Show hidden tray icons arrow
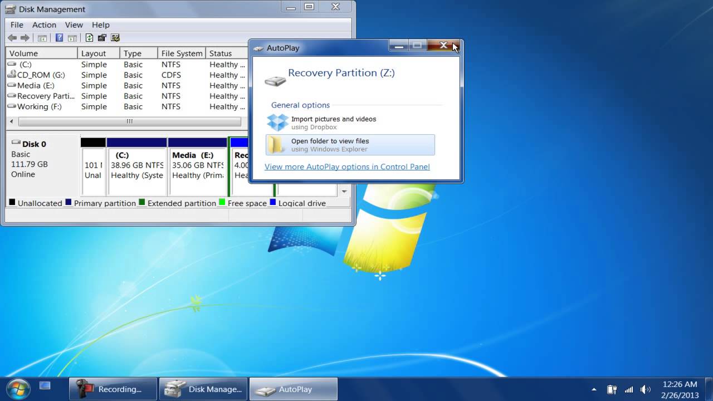Image resolution: width=713 pixels, height=401 pixels. (x=594, y=389)
